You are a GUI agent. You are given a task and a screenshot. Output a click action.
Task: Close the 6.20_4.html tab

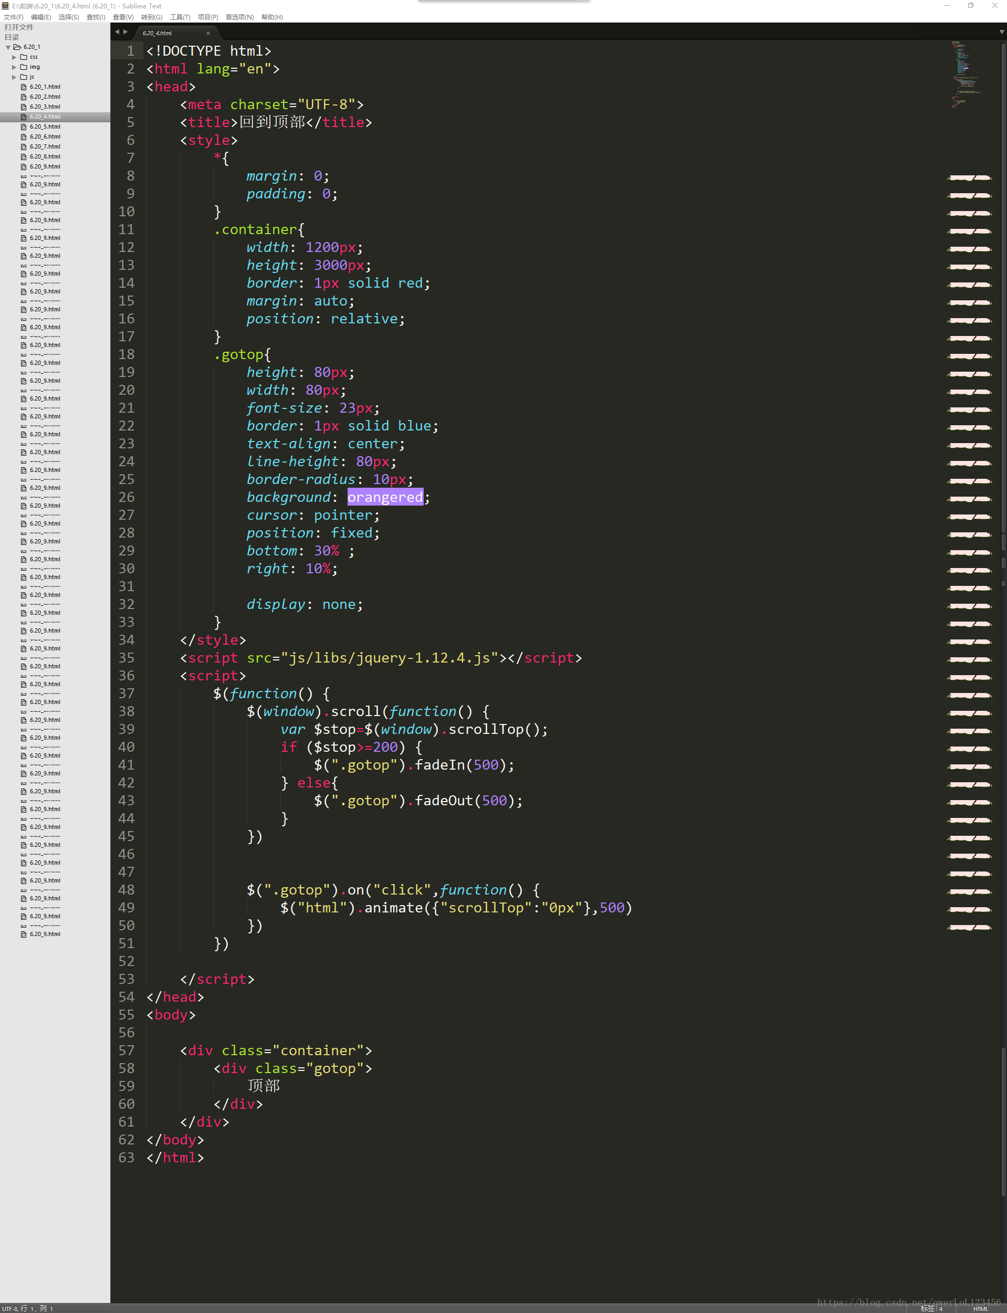(208, 33)
